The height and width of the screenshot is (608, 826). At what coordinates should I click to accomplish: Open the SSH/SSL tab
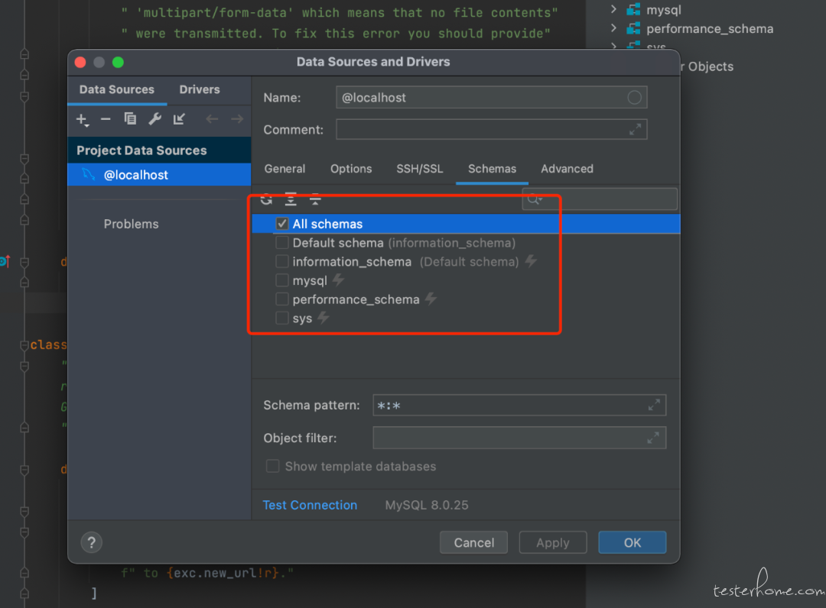(420, 169)
